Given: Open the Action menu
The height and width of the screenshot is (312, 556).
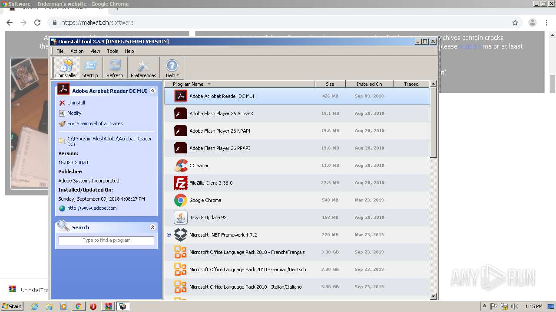Looking at the screenshot, I should tap(77, 51).
